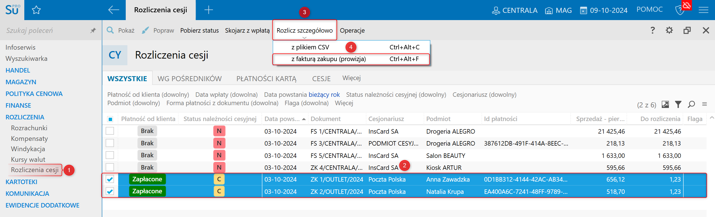This screenshot has width=715, height=217.
Task: Check the FS 3/CENTRALA row checkbox
Action: [110, 143]
